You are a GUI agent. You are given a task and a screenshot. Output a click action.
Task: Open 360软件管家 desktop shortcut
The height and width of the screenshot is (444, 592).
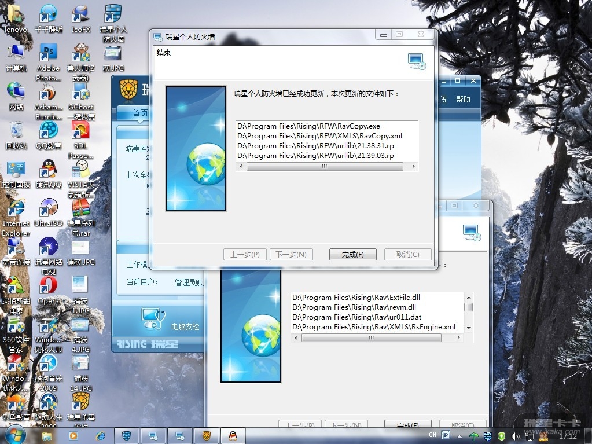(x=16, y=335)
